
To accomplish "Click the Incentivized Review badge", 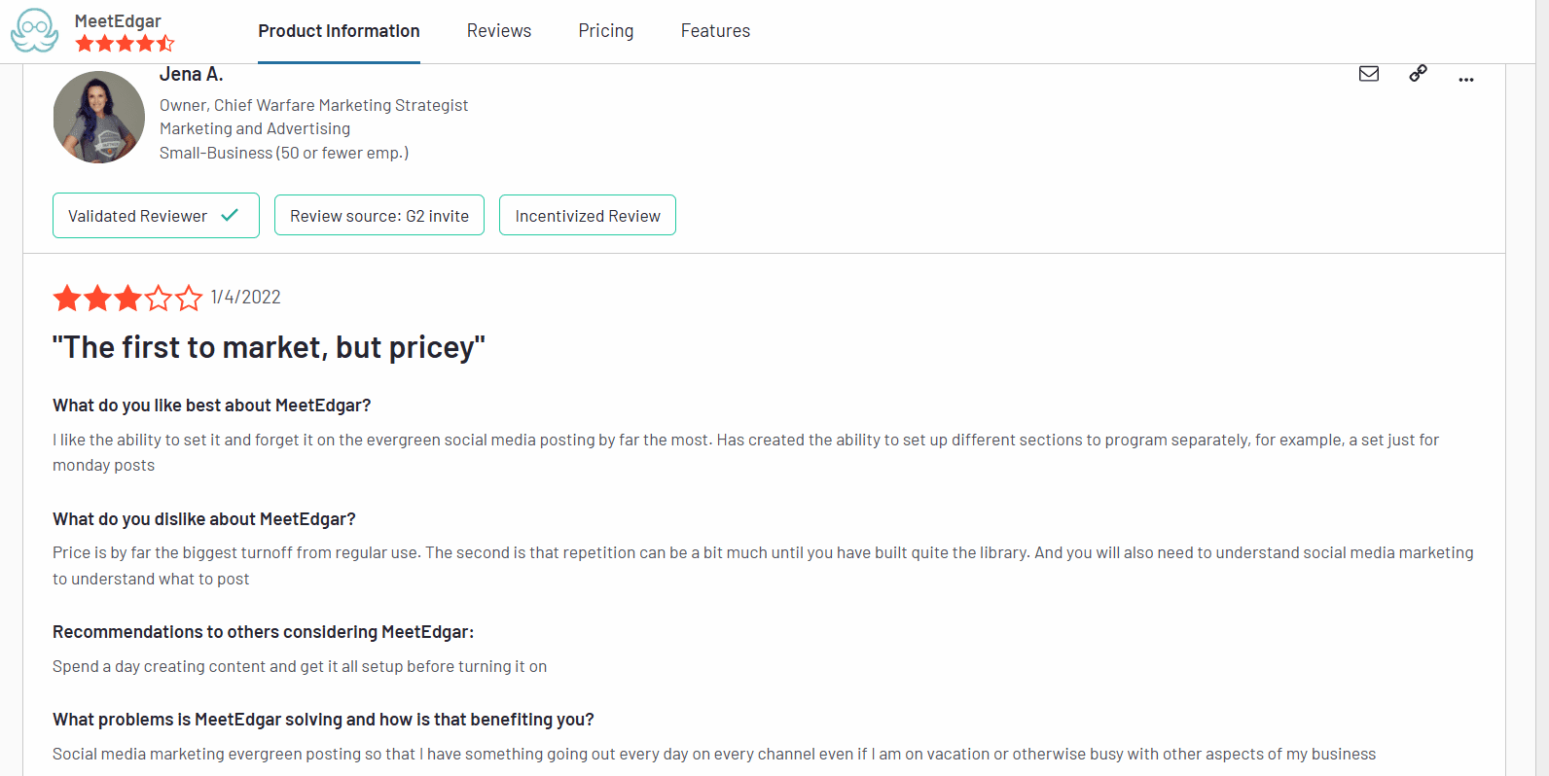I will (588, 216).
